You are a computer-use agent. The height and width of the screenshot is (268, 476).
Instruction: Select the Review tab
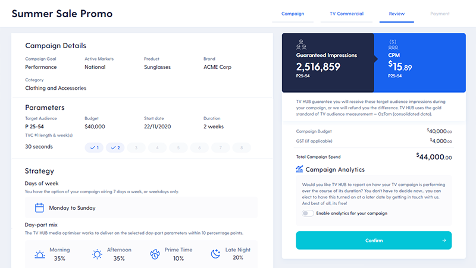click(x=396, y=13)
